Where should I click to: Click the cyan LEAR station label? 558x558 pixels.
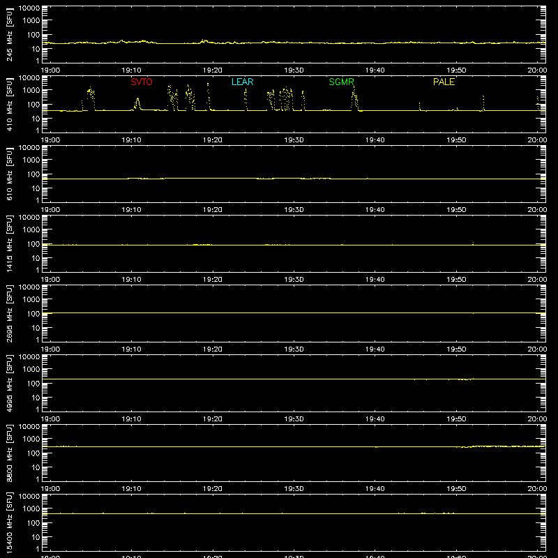click(242, 82)
